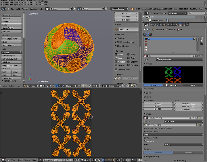Open the Render properties tab (camera icon)
This screenshot has height=162, width=207.
[152, 25]
